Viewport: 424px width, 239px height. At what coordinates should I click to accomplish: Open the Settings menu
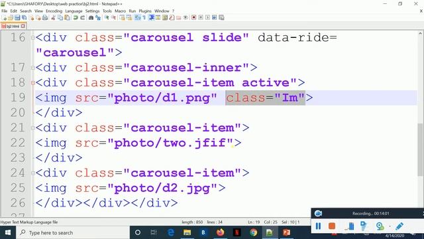click(x=92, y=11)
